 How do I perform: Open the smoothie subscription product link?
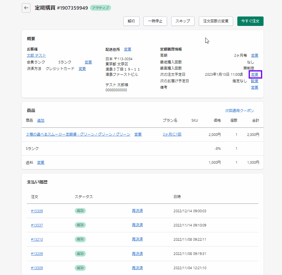(x=78, y=134)
